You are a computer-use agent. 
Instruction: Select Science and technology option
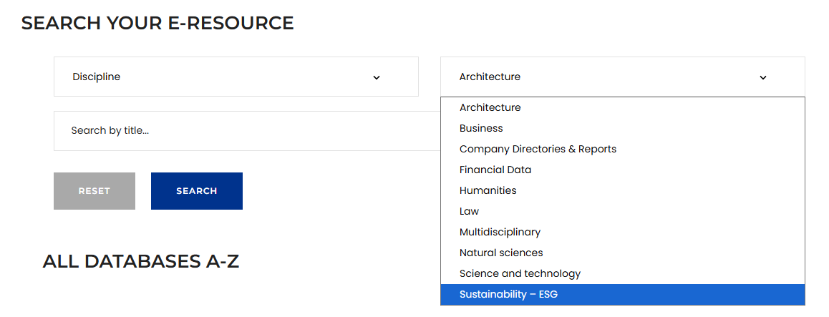(520, 273)
